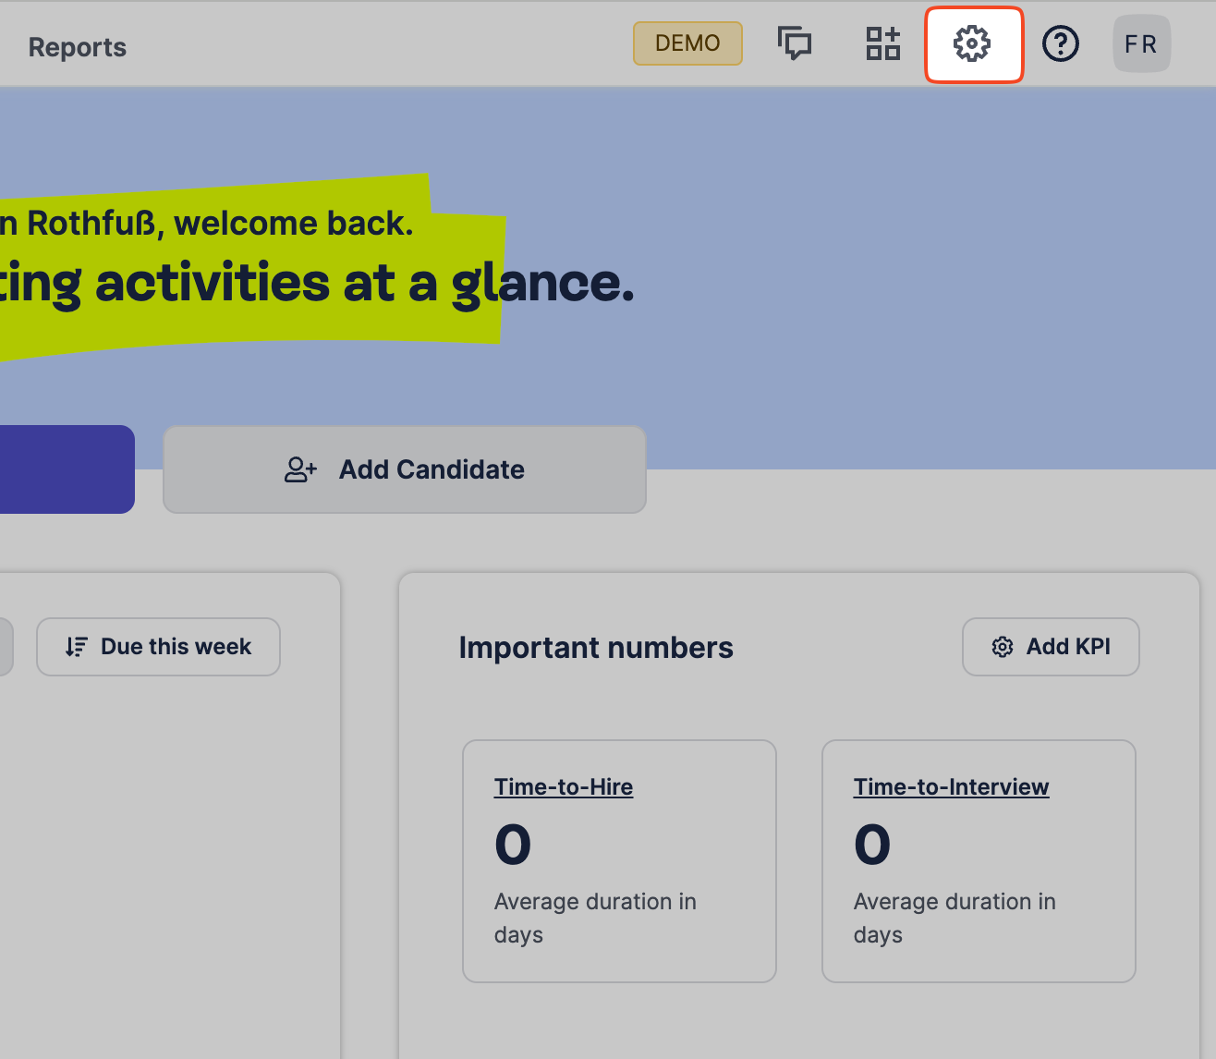Open the FR user avatar menu
Viewport: 1216px width, 1059px height.
point(1141,43)
